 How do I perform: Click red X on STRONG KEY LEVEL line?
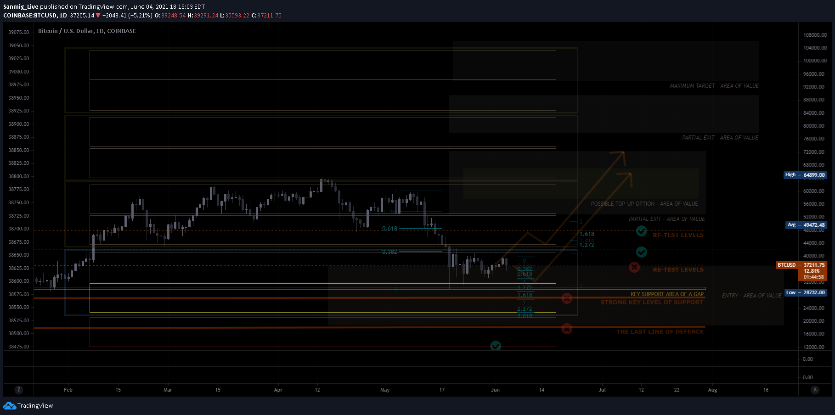567,298
